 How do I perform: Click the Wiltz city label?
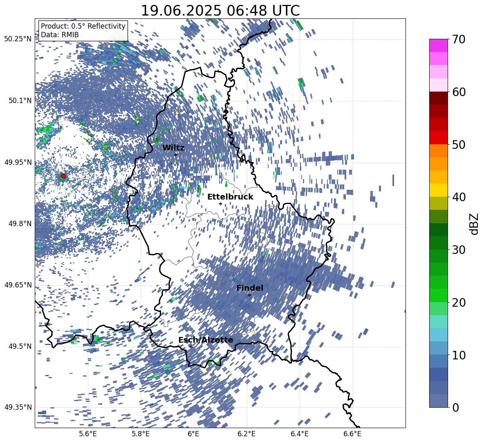173,148
